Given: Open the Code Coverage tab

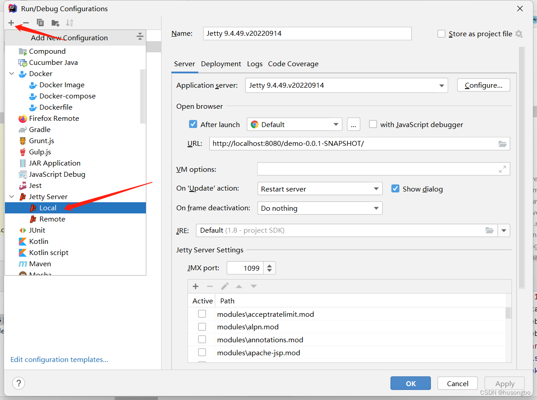Looking at the screenshot, I should point(293,64).
